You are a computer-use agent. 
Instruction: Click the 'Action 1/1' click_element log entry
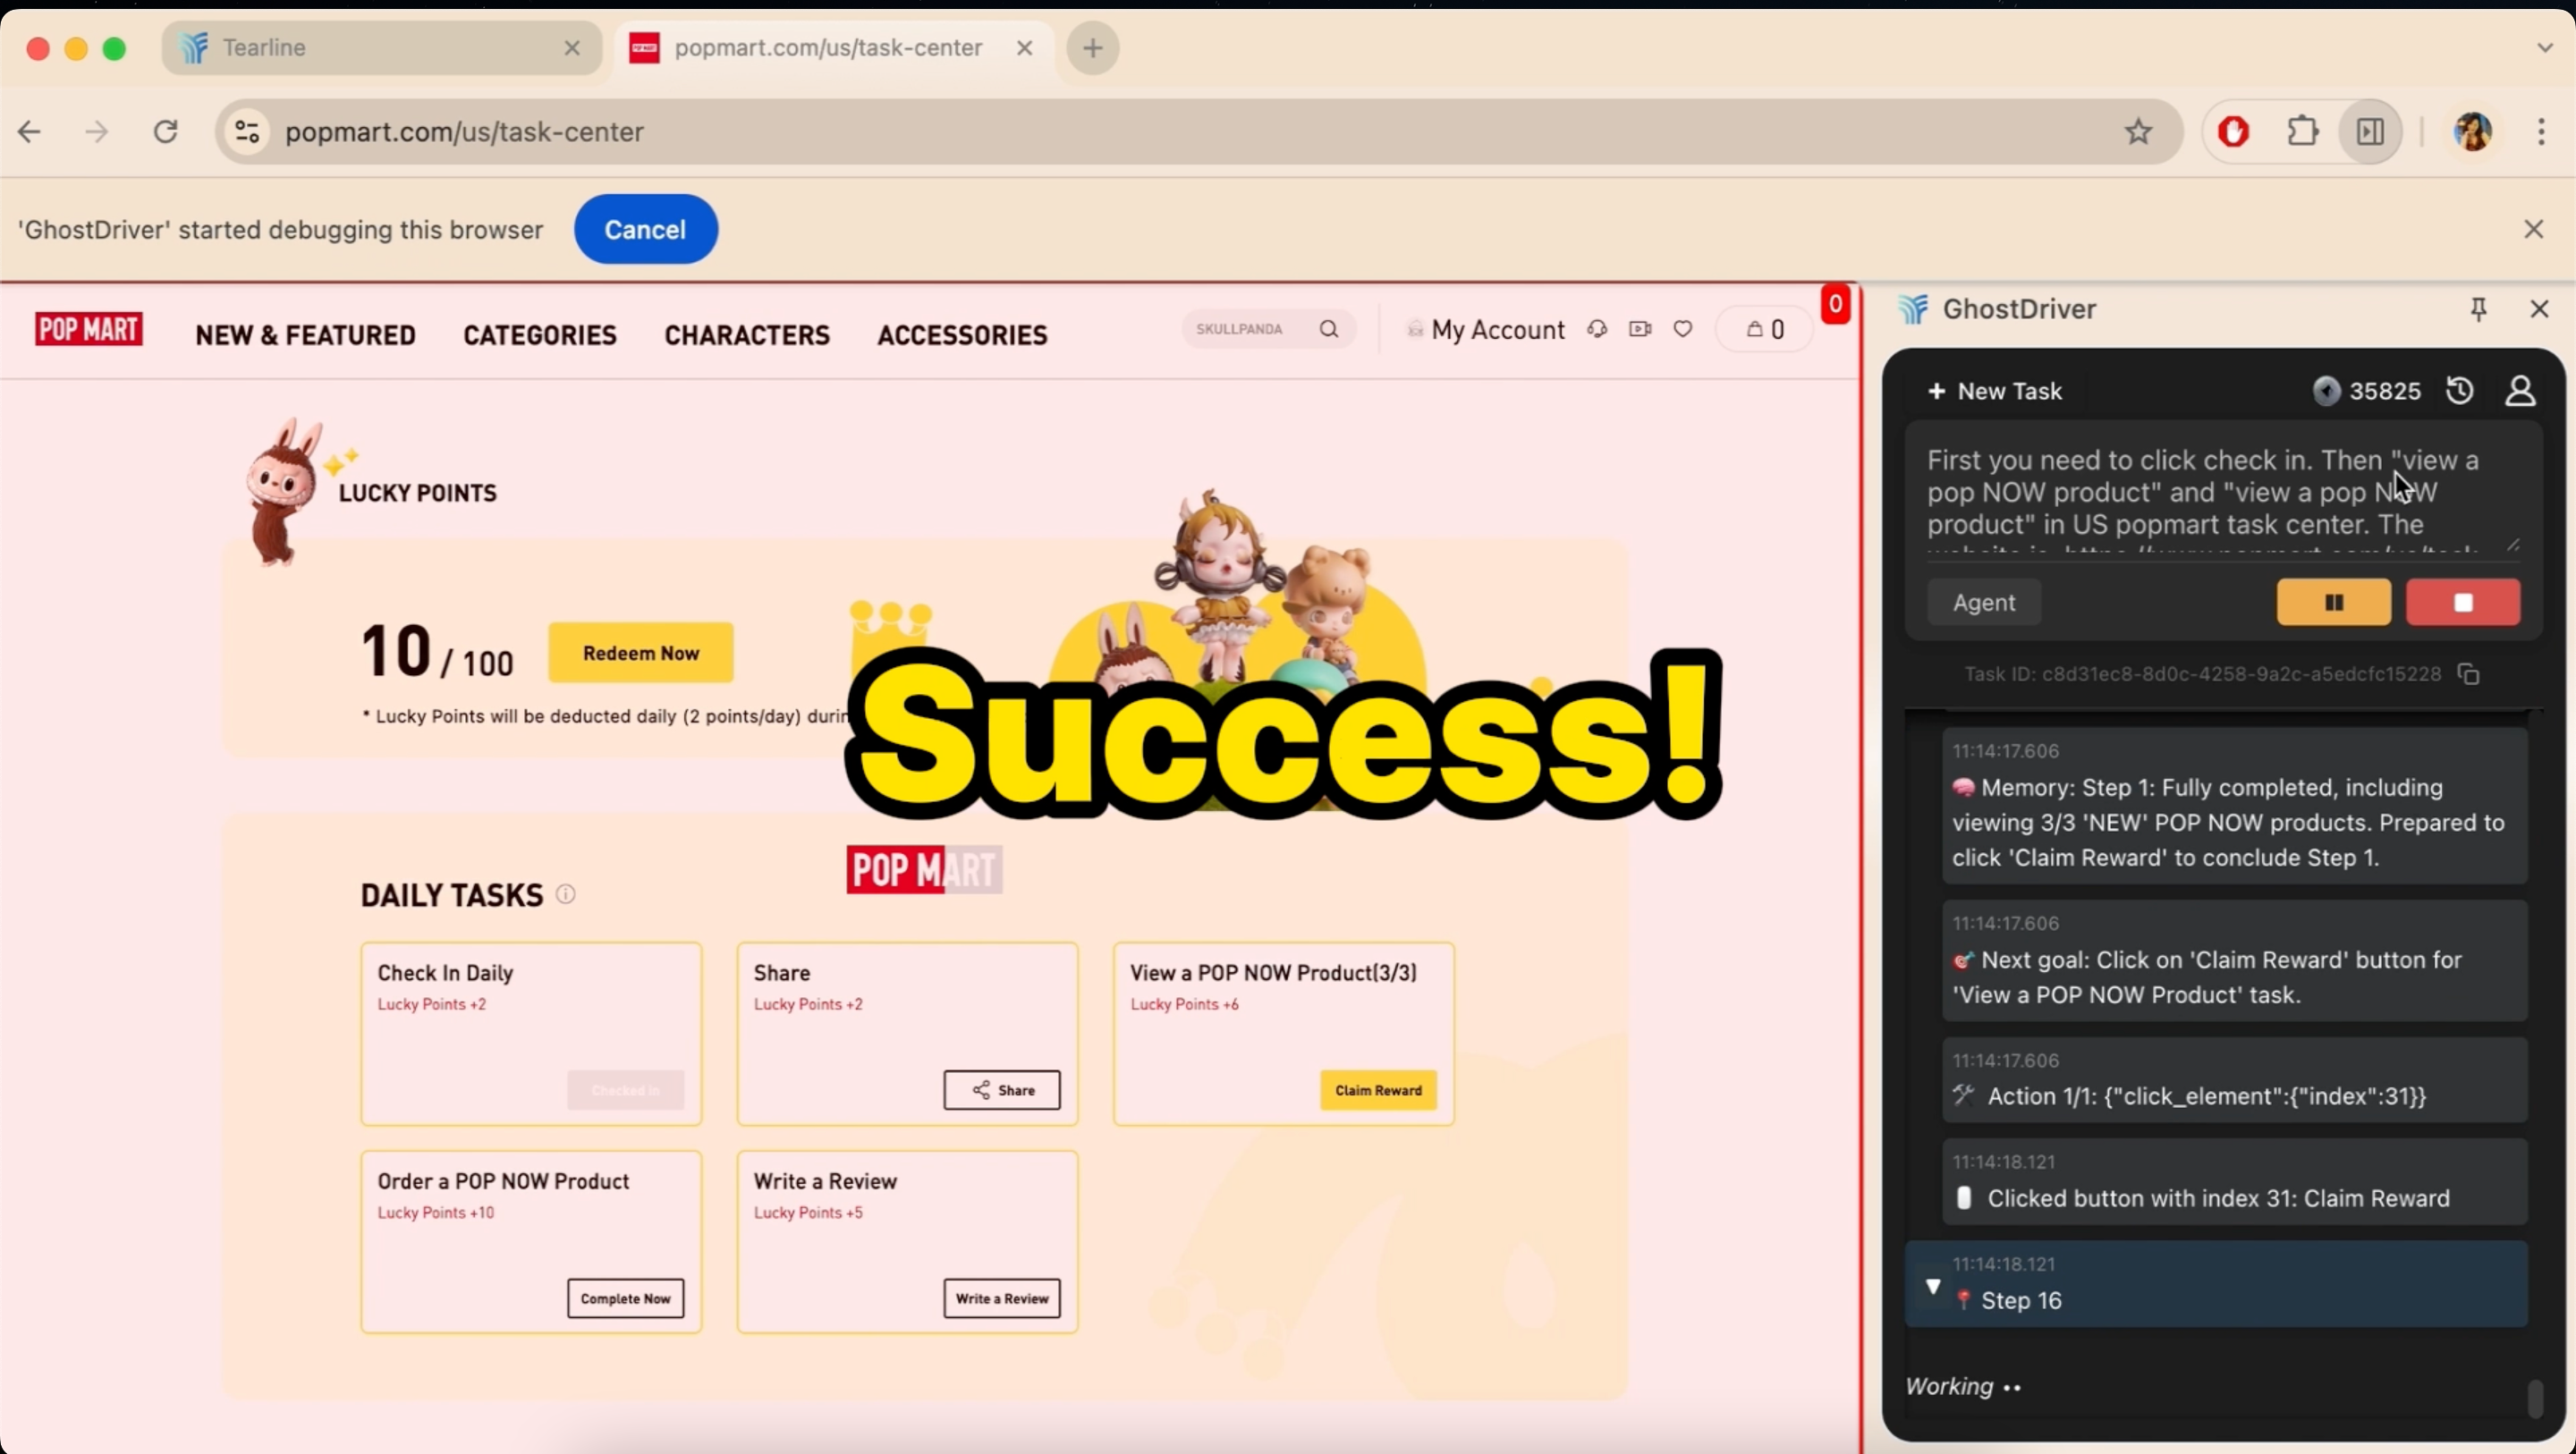tap(2234, 1079)
